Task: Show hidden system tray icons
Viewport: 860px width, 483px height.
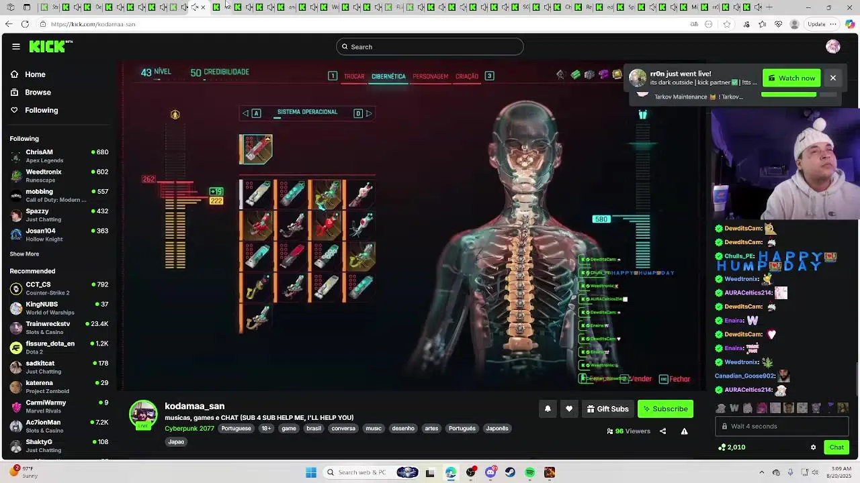Action: 761,472
